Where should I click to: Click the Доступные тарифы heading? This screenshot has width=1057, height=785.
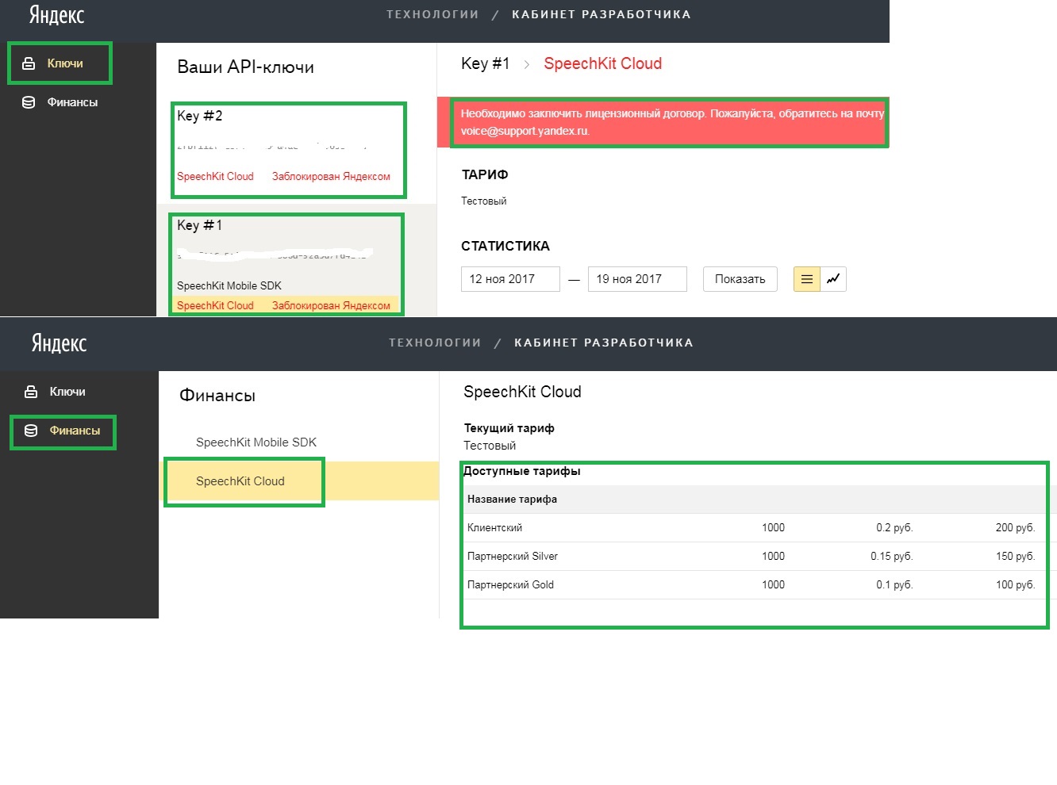[x=522, y=471]
